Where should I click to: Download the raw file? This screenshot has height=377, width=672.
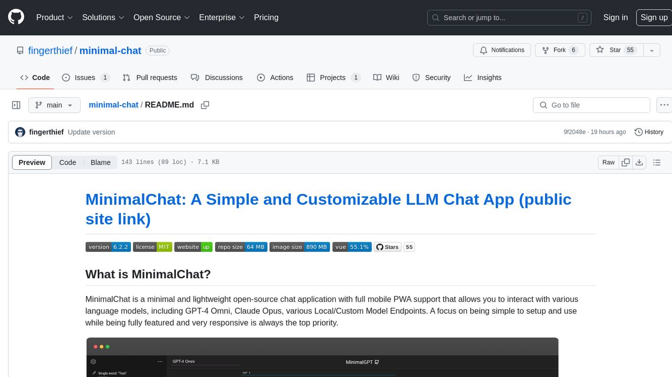(x=639, y=162)
